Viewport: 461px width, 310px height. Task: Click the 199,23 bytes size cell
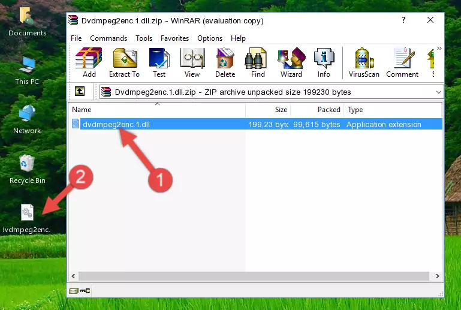click(x=268, y=124)
